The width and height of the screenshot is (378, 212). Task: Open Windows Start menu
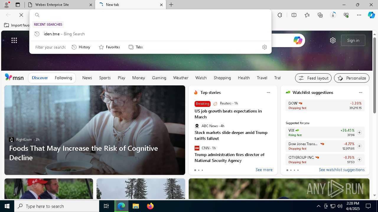(7, 206)
